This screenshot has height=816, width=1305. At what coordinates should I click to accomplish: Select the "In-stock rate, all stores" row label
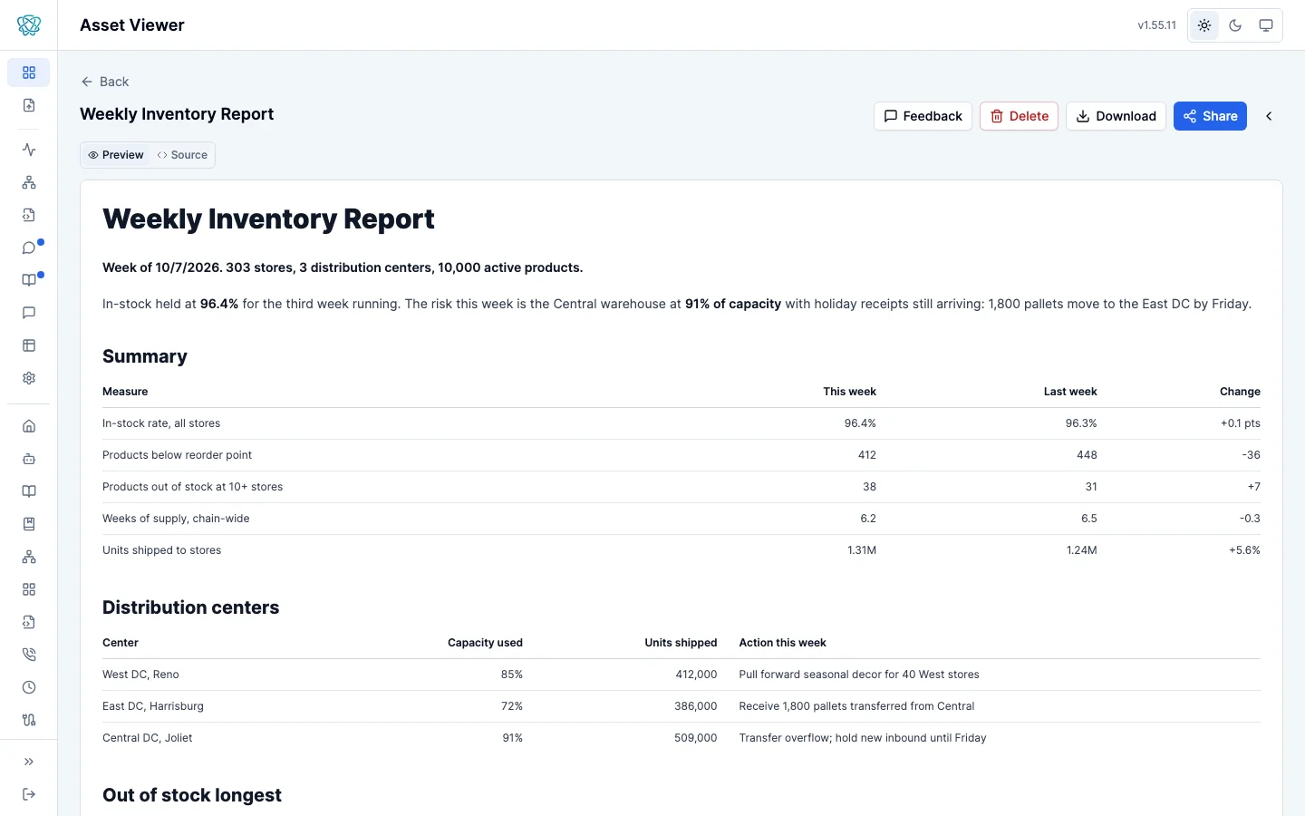(x=161, y=423)
